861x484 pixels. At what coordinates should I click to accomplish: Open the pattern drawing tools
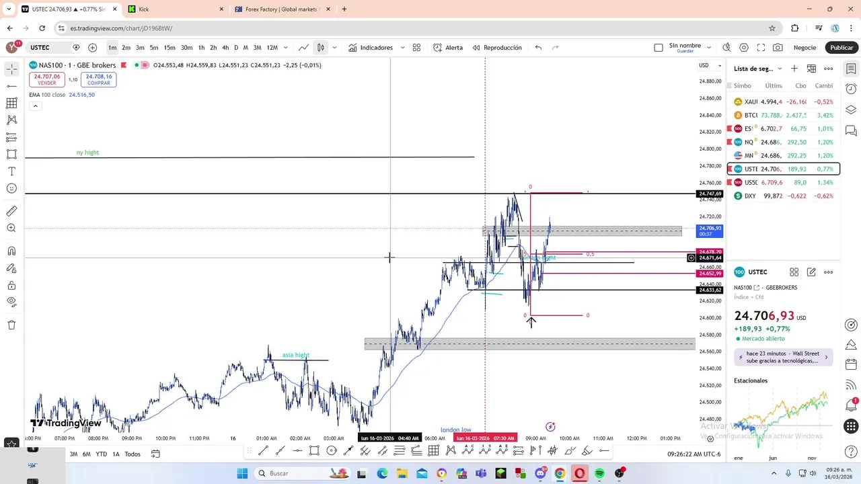[11, 120]
